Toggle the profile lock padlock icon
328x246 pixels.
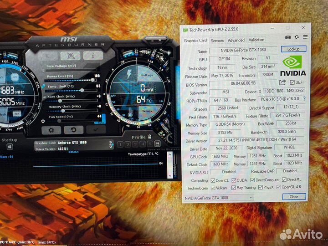(x=150, y=137)
